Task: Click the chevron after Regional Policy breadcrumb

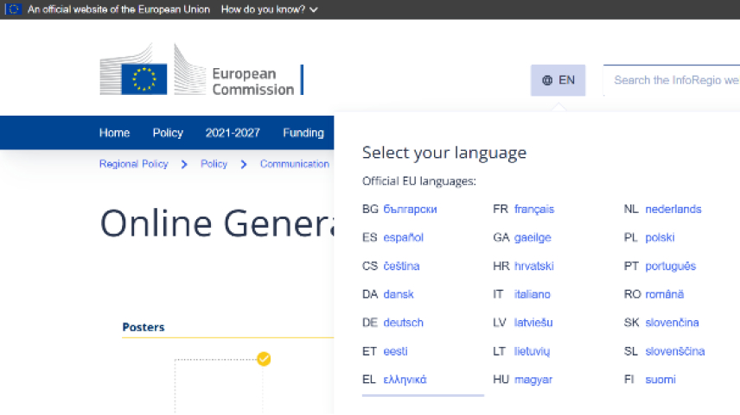Action: pyautogui.click(x=184, y=164)
